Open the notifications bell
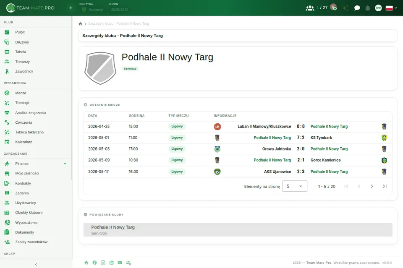The height and width of the screenshot is (268, 403). pyautogui.click(x=368, y=8)
